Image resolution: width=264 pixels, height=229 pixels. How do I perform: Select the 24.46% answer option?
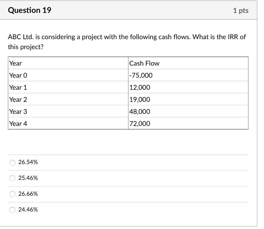tap(12, 210)
